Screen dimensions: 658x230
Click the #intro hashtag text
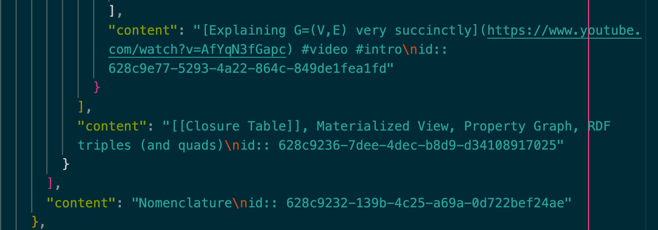coord(378,50)
